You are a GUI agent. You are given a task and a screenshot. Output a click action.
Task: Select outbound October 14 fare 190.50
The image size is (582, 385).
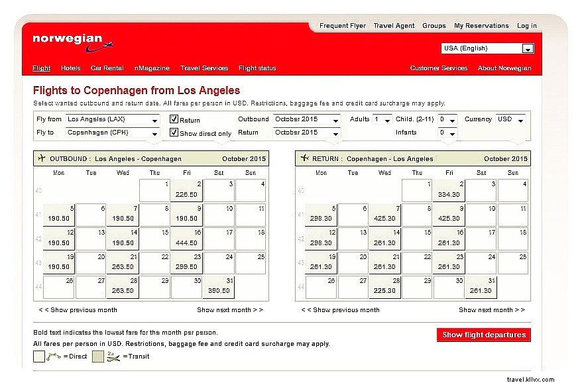(123, 239)
